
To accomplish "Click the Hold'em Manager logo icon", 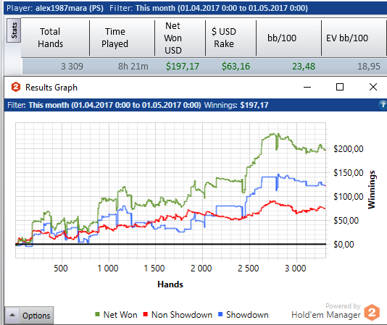I will pyautogui.click(x=372, y=313).
